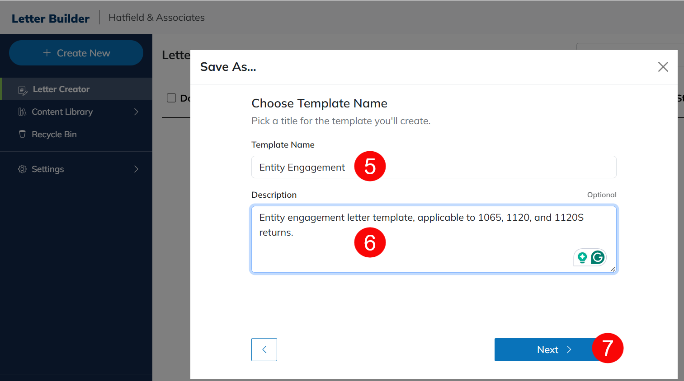Click the green lightbulb suggestion icon
Screen dimensions: 684x381
click(x=582, y=257)
